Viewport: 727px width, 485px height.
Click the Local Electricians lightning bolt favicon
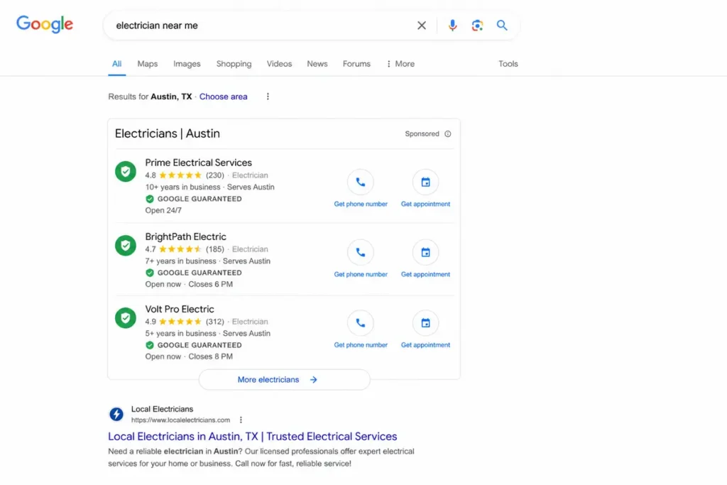[x=116, y=414]
